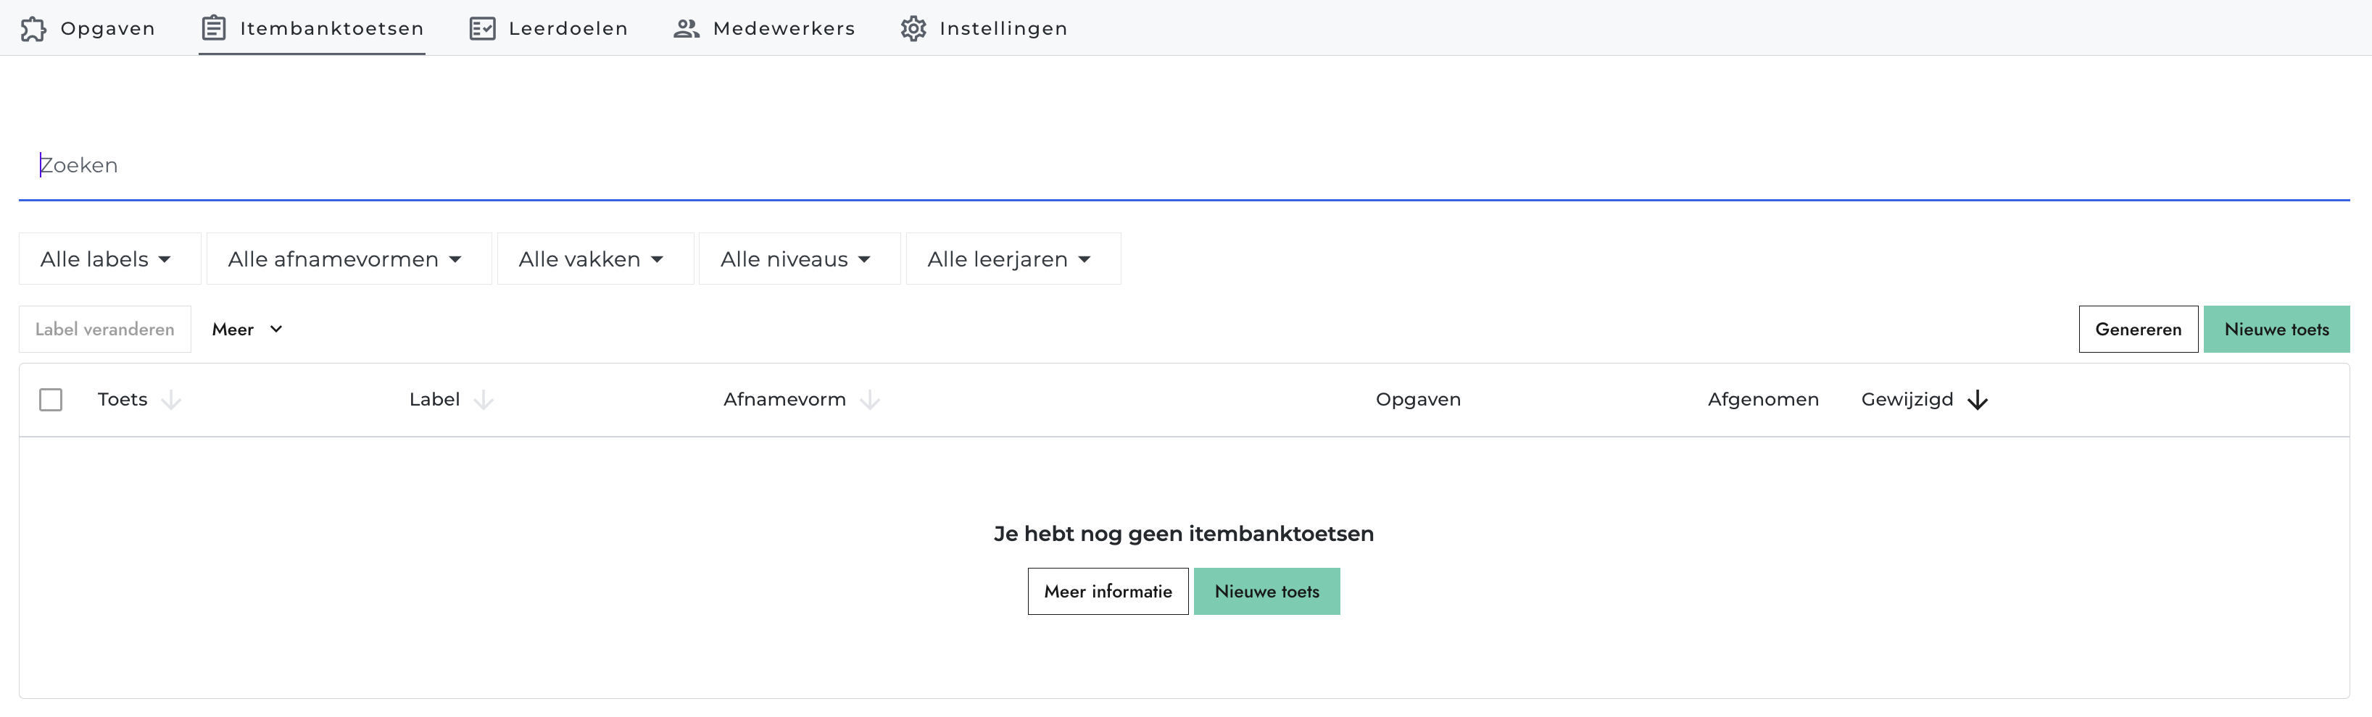Viewport: 2372px width, 717px height.
Task: Sort by Label using its arrow icon
Action: (x=484, y=401)
